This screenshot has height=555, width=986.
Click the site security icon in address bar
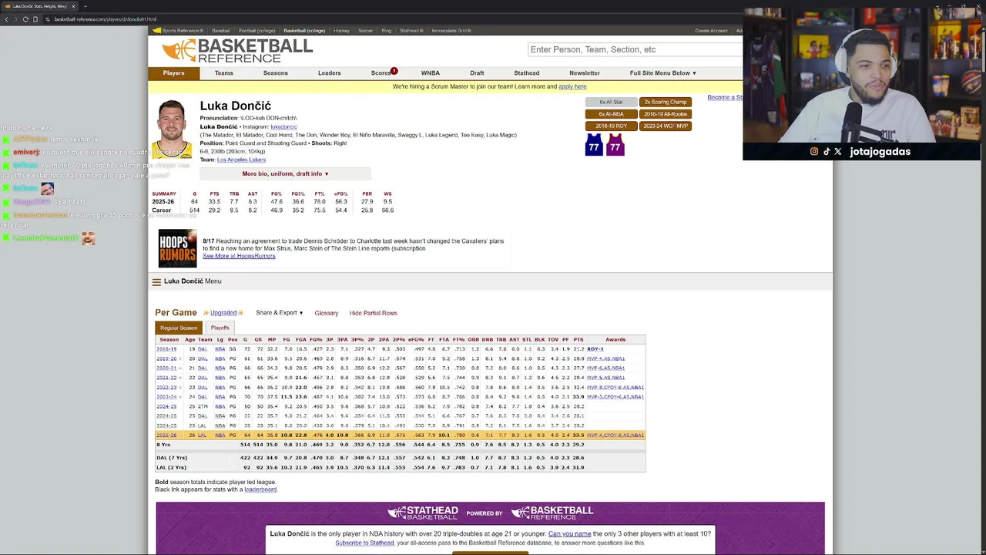pos(47,19)
